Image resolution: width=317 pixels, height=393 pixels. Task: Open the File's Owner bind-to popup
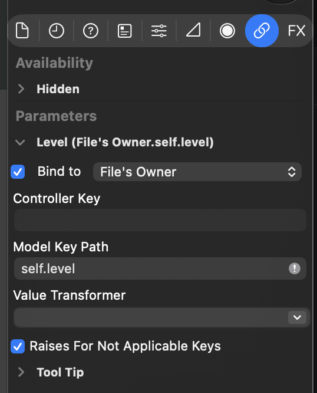pos(197,172)
